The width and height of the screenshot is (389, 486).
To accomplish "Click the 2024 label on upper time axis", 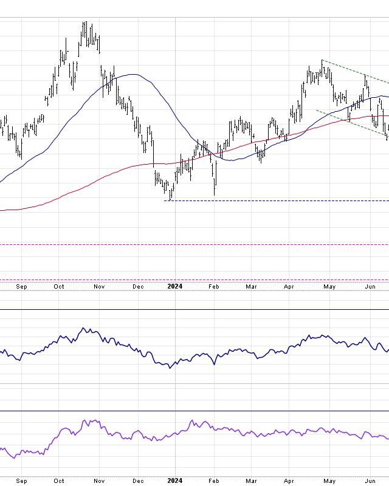I will pyautogui.click(x=175, y=286).
